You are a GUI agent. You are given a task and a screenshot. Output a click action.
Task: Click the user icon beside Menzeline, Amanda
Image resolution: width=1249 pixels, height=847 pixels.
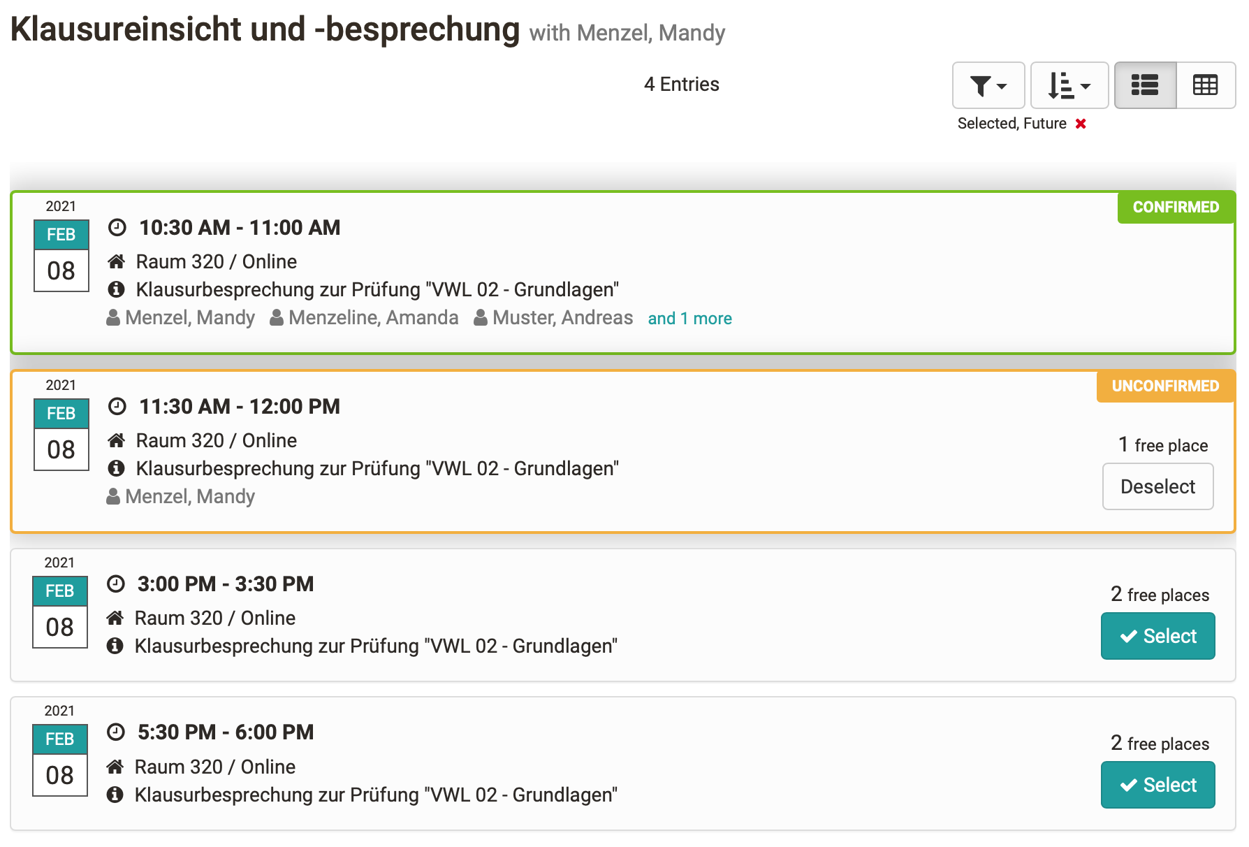[277, 318]
